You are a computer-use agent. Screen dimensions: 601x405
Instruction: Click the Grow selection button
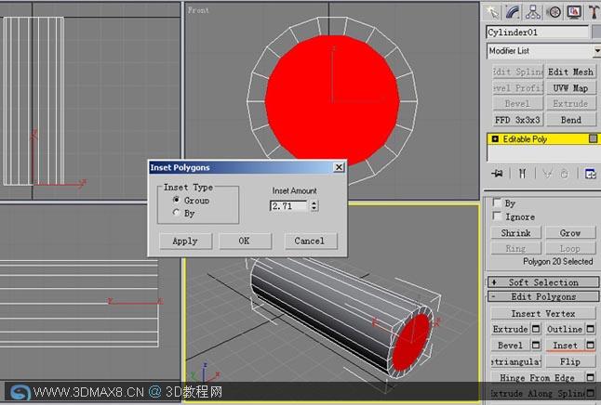pos(570,233)
